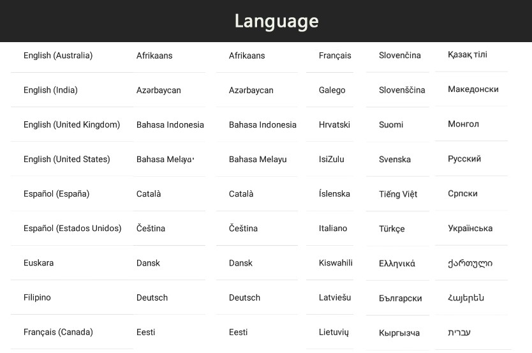This screenshot has width=532, height=353.
Task: Choose Tiếng Việt language
Action: coord(397,194)
